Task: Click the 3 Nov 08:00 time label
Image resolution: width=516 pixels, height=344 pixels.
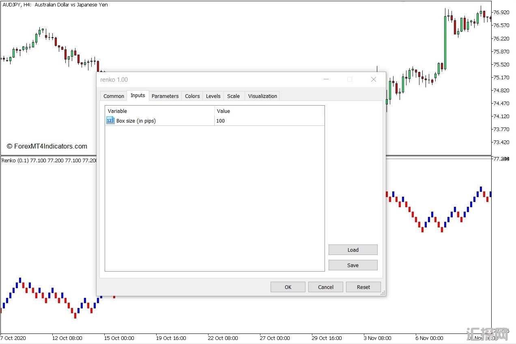Action: point(378,338)
